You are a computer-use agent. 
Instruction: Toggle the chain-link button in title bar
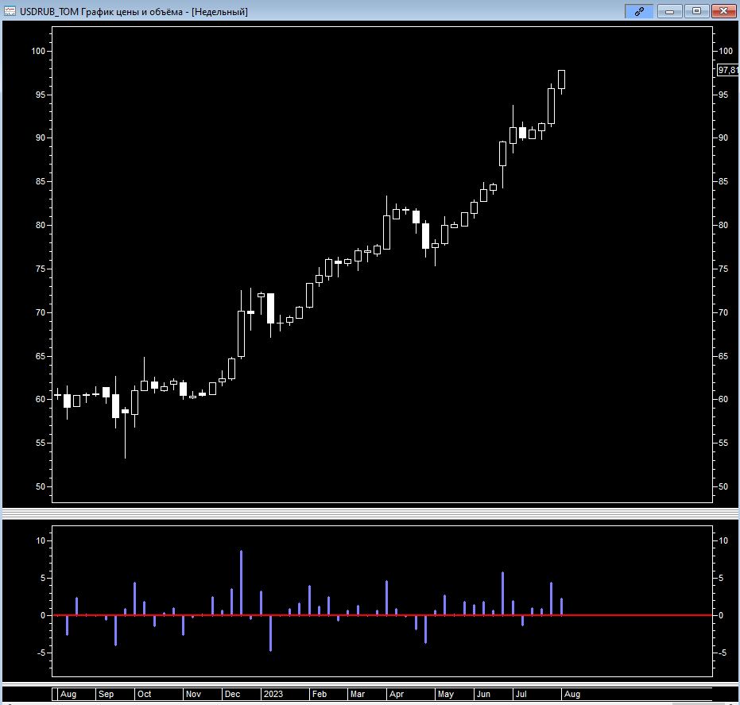coord(639,11)
